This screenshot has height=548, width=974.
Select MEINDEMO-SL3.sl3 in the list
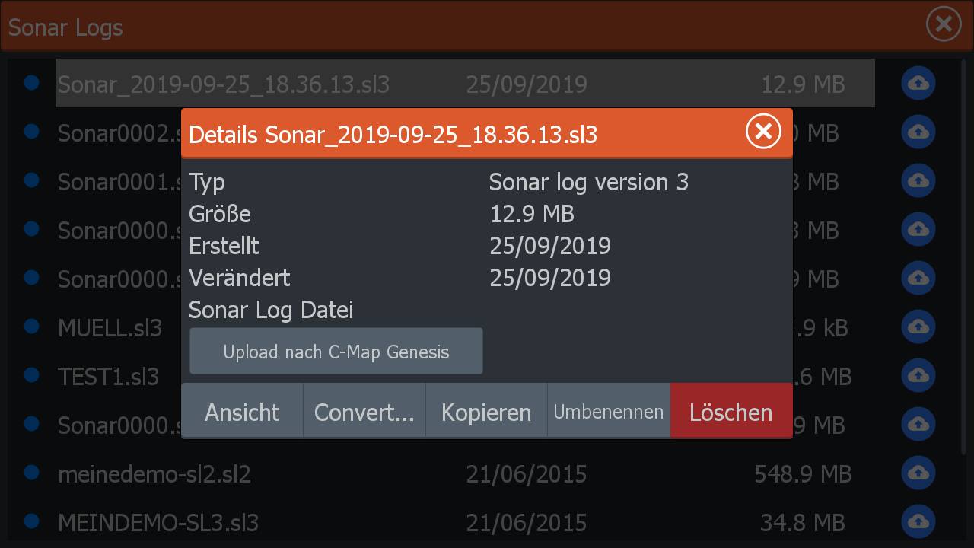coord(158,523)
